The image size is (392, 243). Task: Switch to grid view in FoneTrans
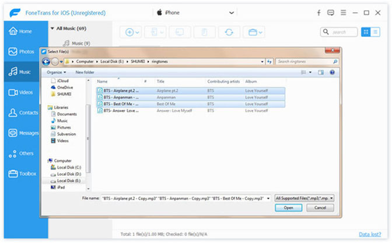tap(366, 32)
